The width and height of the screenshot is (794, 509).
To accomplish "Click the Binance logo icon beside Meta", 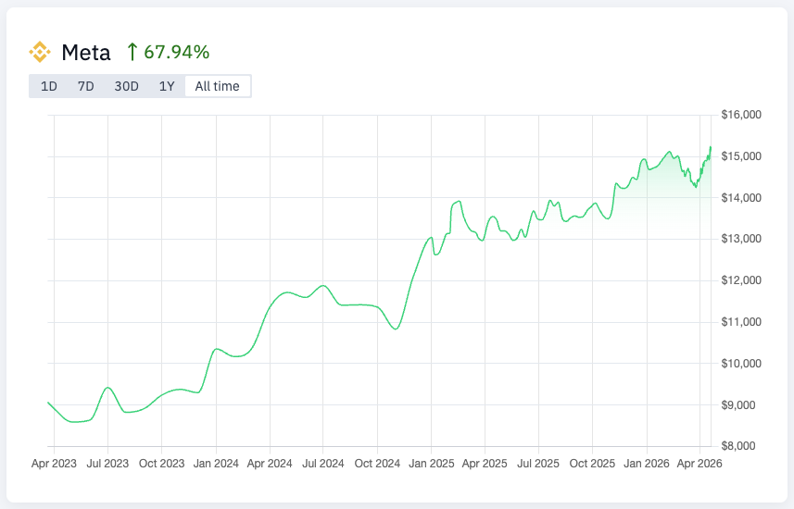I will pyautogui.click(x=40, y=52).
